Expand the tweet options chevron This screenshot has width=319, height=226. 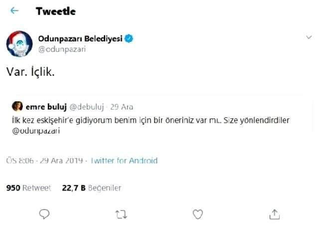(309, 37)
